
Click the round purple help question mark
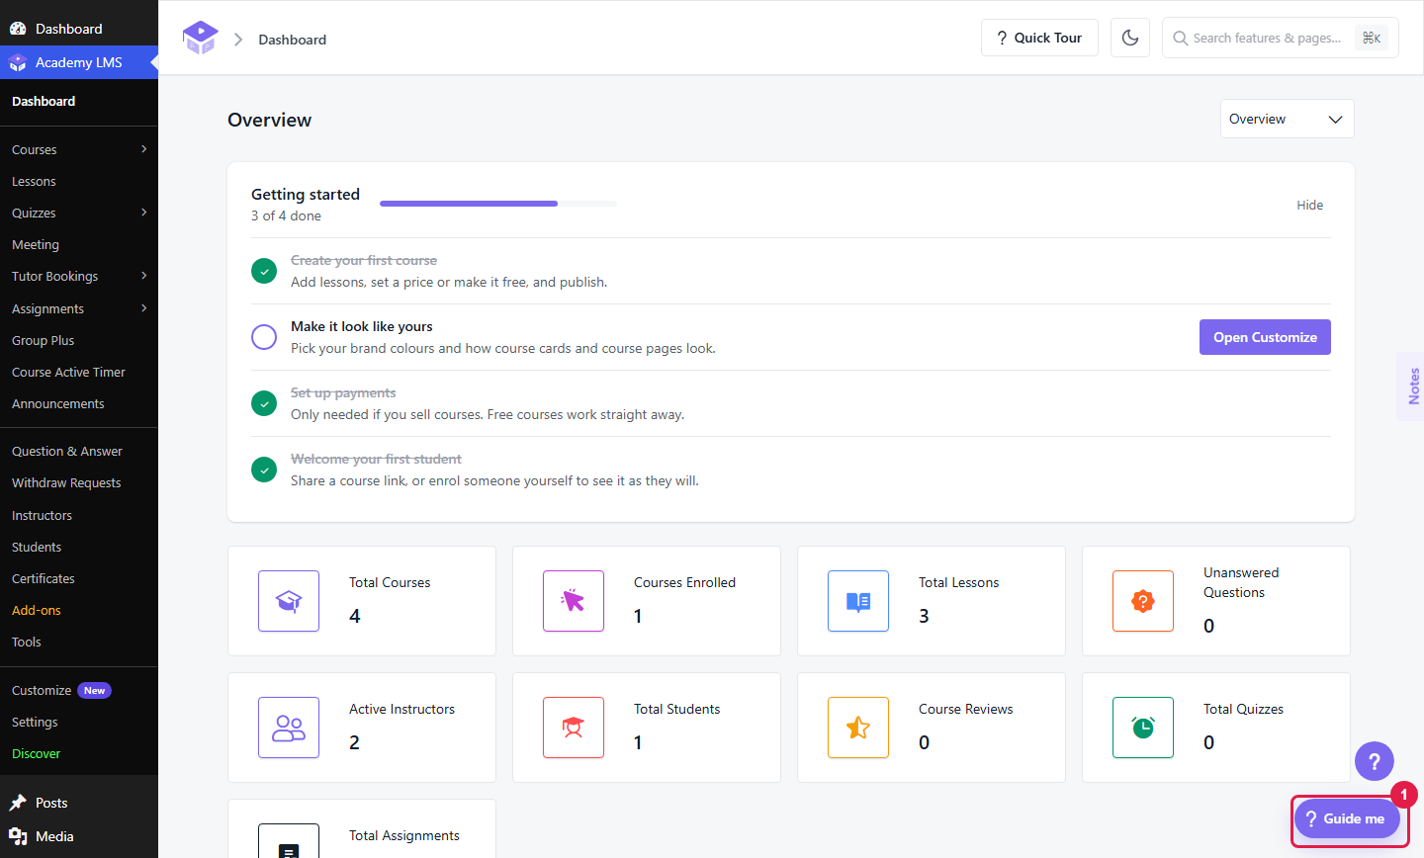[1375, 761]
